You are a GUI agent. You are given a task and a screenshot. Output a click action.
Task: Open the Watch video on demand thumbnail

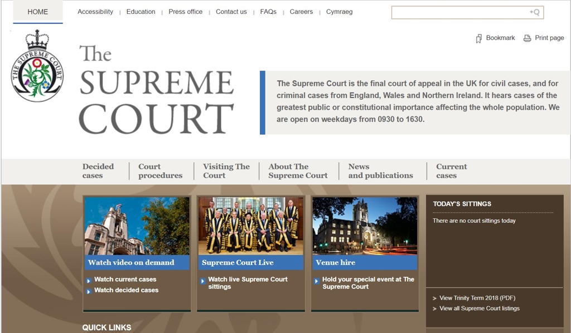click(137, 226)
